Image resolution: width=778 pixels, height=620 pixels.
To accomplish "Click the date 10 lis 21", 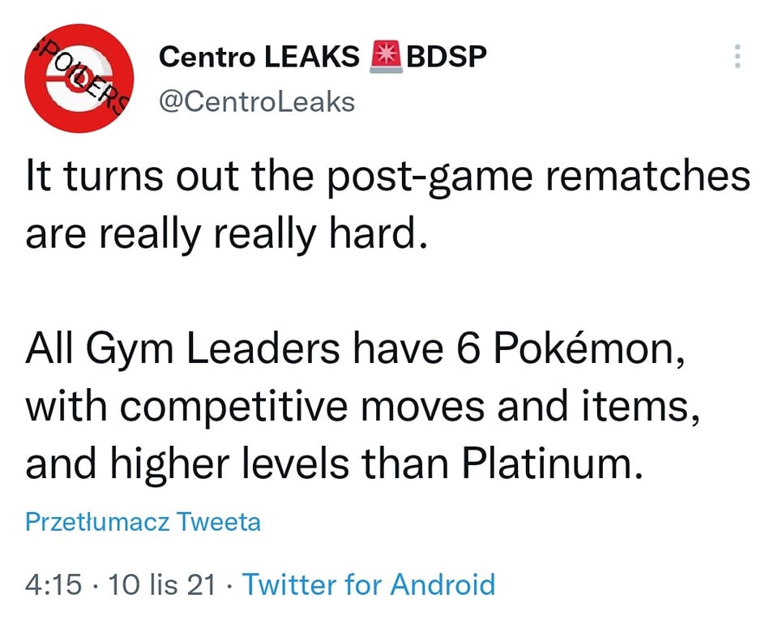I will (160, 584).
